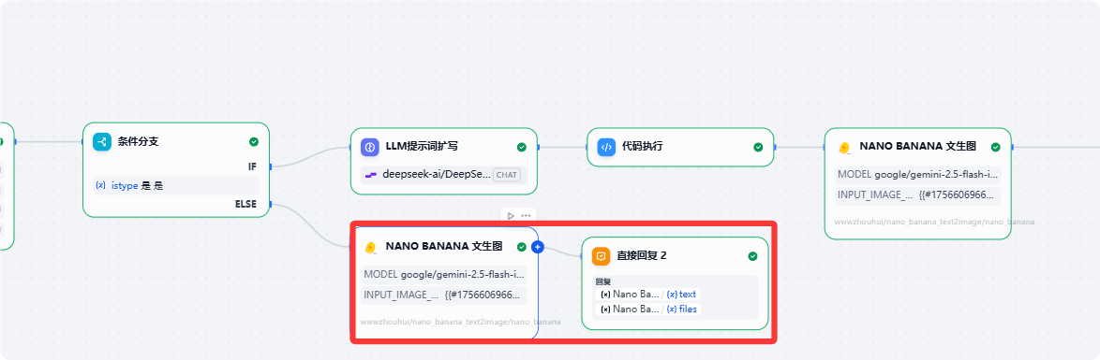Click the input handle of 直接回复 2 node
Image resolution: width=1100 pixels, height=360 pixels.
pos(582,256)
